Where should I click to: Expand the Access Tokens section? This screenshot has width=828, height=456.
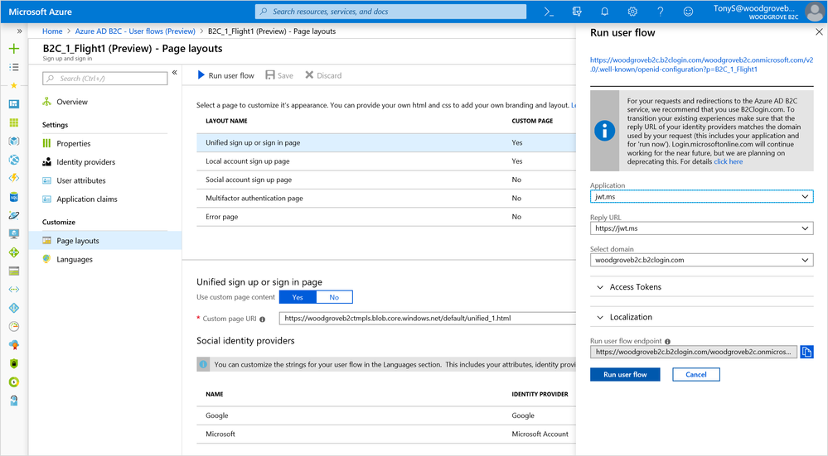pyautogui.click(x=701, y=287)
